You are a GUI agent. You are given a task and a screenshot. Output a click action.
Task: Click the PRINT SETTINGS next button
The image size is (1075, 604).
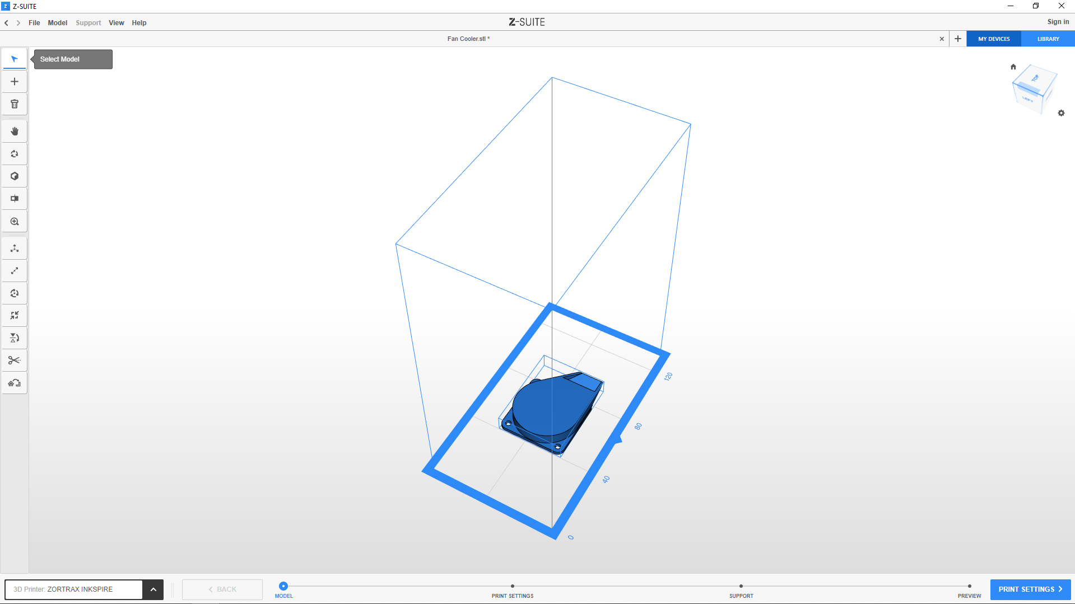[x=1030, y=589]
